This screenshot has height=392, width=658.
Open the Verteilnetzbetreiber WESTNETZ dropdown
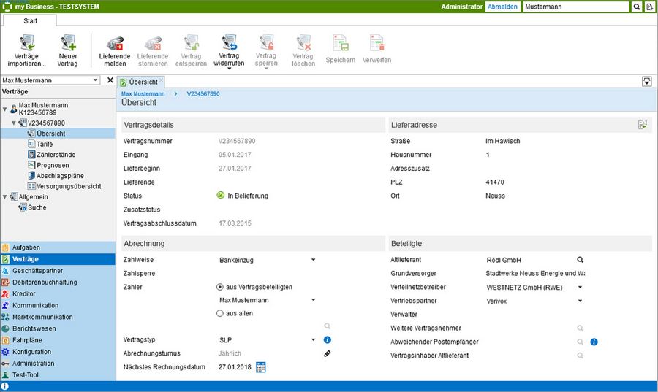tap(580, 287)
